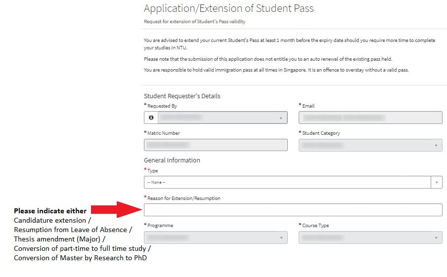Viewport: 447px width, 277px height.
Task: Expand the Programme dropdown
Action: (x=216, y=237)
